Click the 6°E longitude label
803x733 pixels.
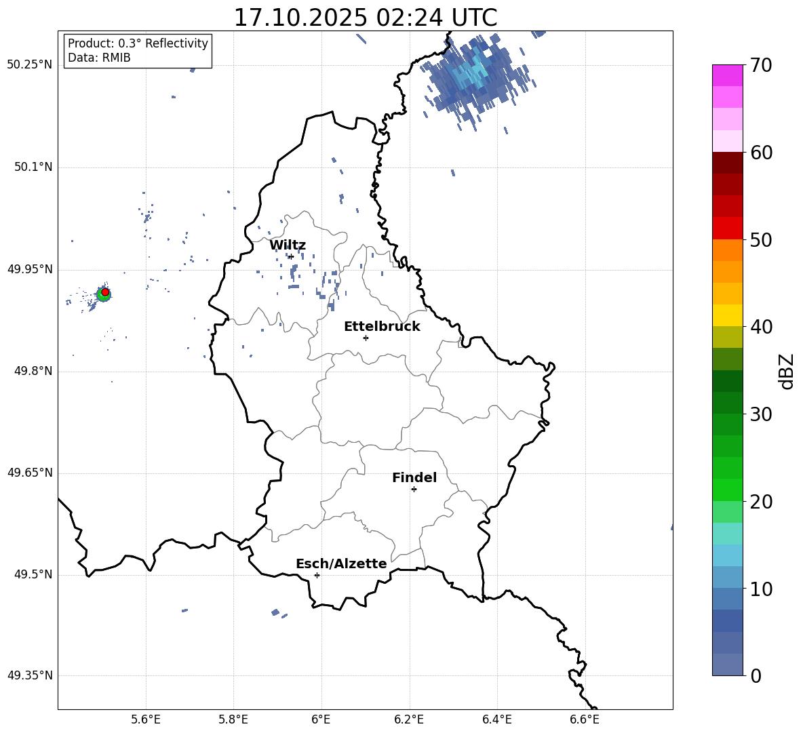pos(321,719)
